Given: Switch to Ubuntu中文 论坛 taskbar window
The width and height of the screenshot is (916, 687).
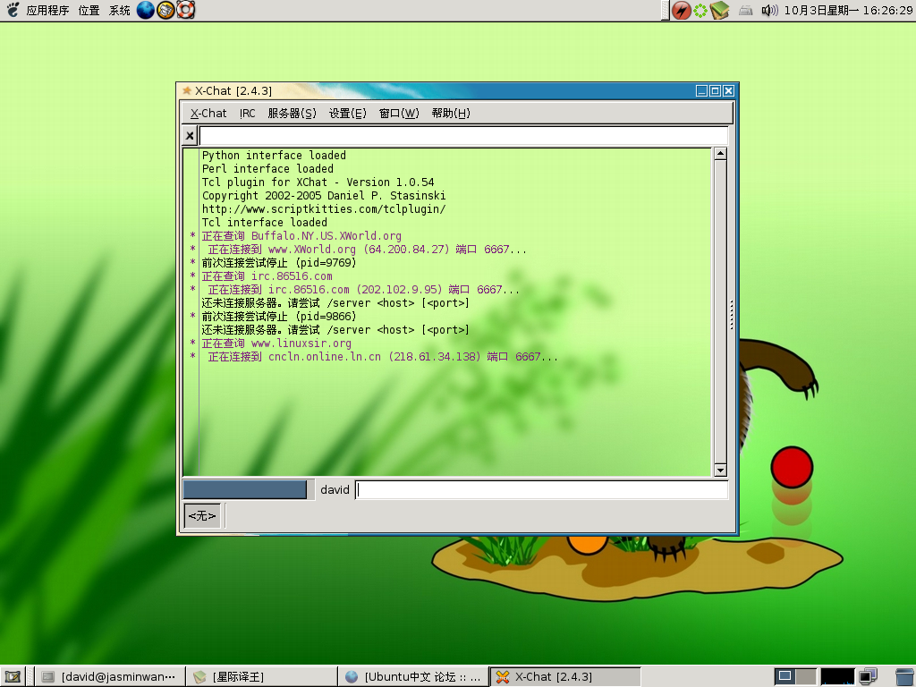Looking at the screenshot, I should [x=412, y=677].
